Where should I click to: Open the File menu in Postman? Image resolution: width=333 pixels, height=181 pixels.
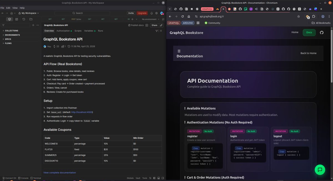point(2,8)
